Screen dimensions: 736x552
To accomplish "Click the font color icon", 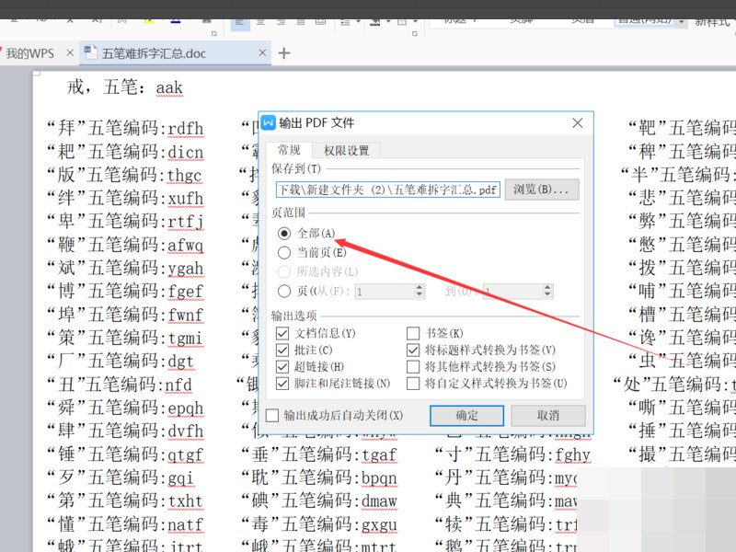I will [x=175, y=20].
